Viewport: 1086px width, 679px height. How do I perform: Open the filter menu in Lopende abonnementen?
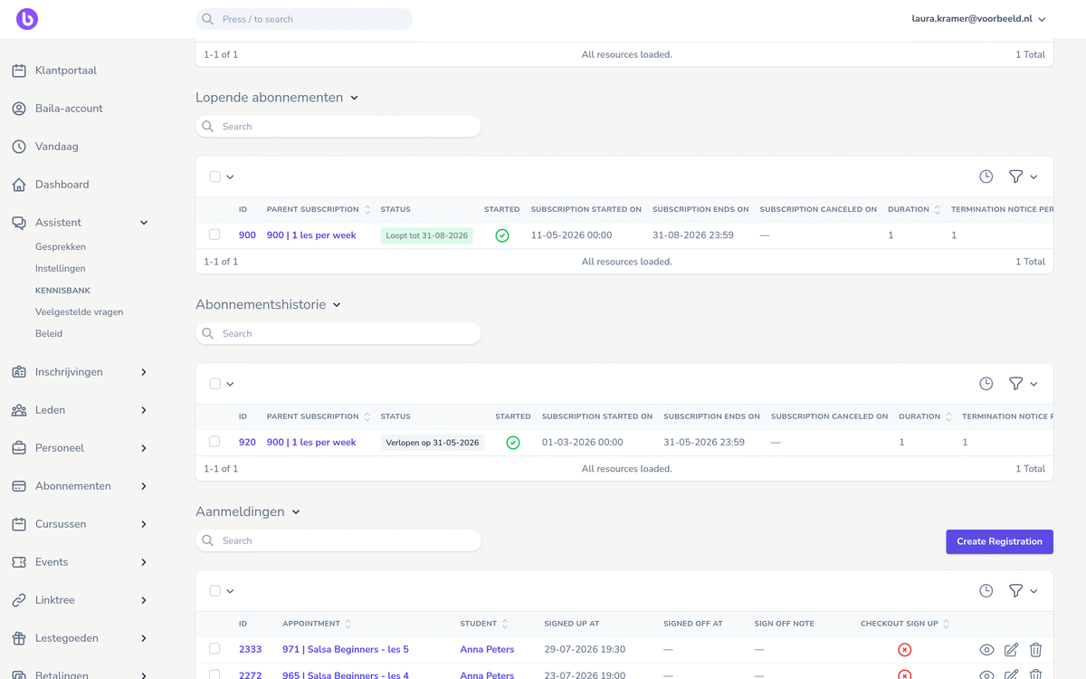[x=1023, y=177]
